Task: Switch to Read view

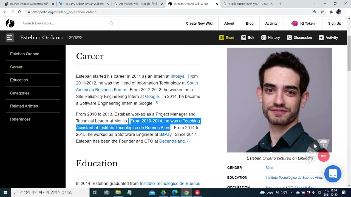Action: pos(227,37)
